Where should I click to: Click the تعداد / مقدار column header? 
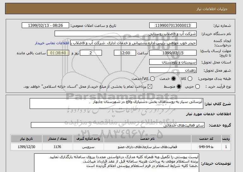pos(57,139)
